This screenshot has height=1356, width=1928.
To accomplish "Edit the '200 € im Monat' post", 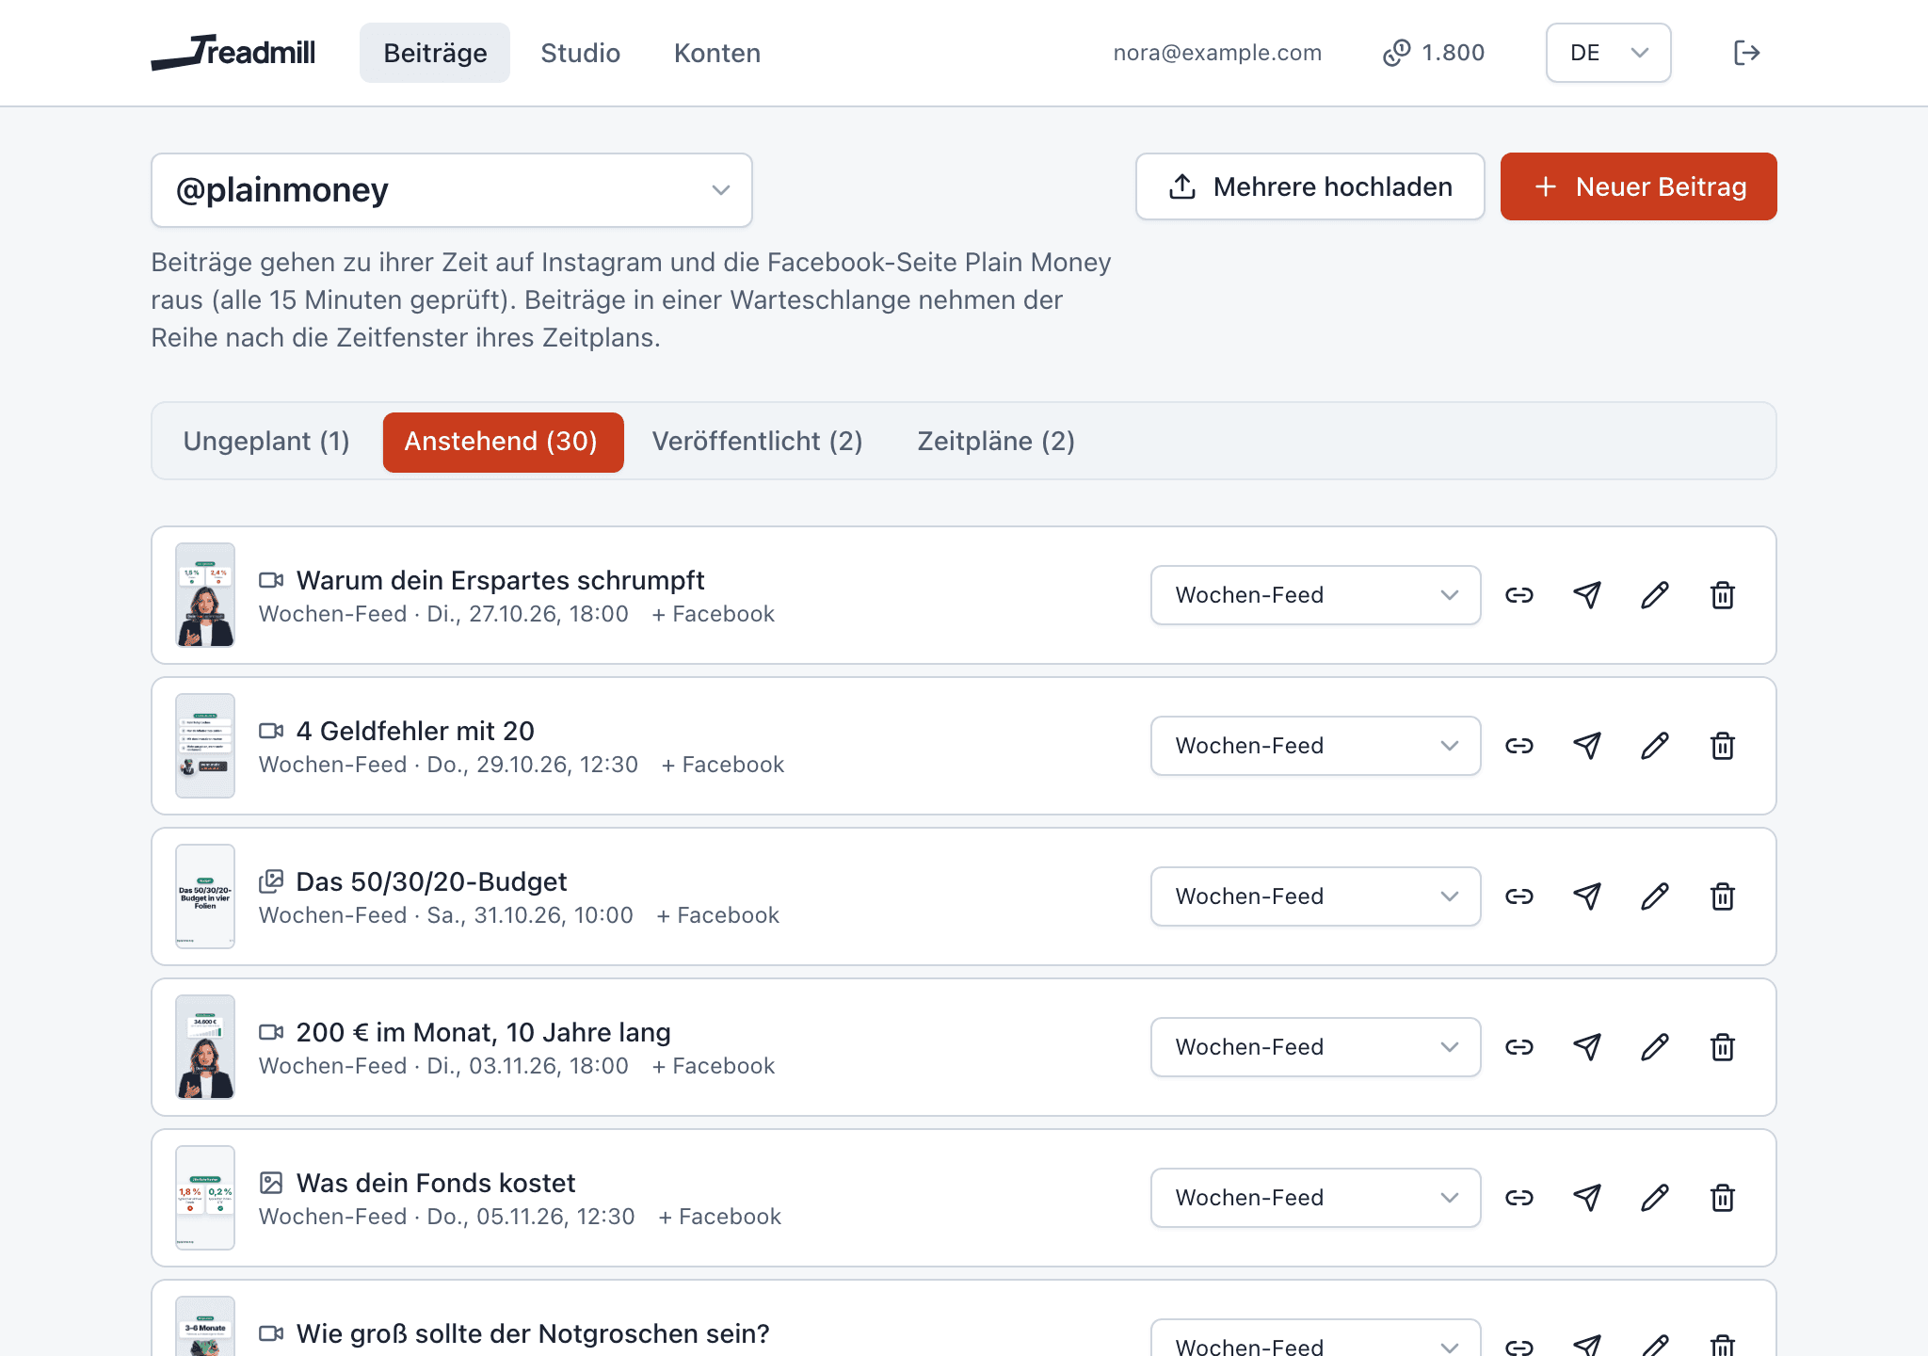I will (1655, 1047).
